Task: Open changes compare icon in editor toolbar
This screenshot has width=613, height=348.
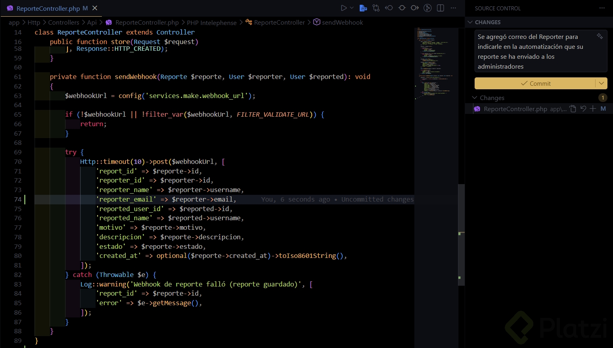Action: (x=376, y=8)
